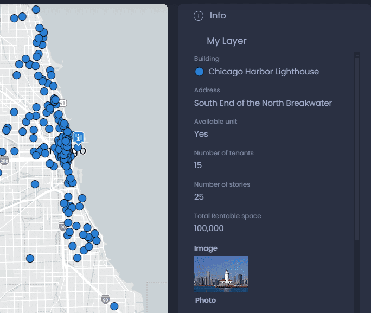Click the Image heading label
This screenshot has height=313, width=371.
(206, 248)
